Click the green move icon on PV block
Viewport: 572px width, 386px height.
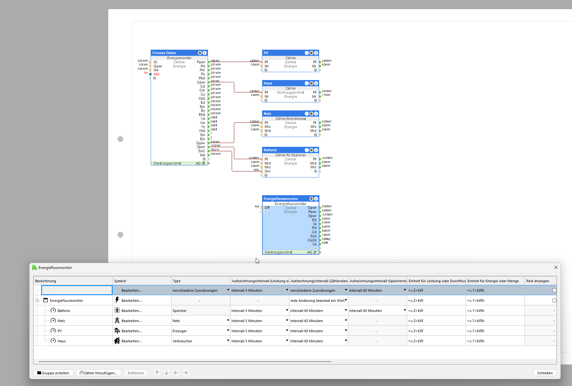point(307,53)
